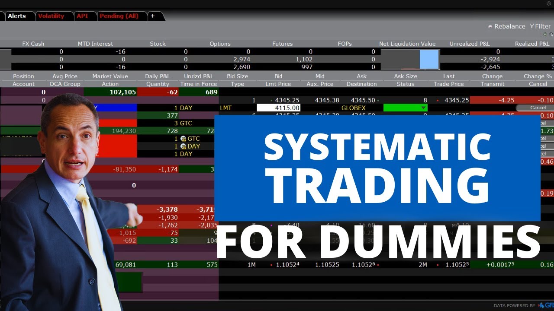Viewport: 554px width, 311px height.
Task: Open the Filter option
Action: pyautogui.click(x=540, y=26)
